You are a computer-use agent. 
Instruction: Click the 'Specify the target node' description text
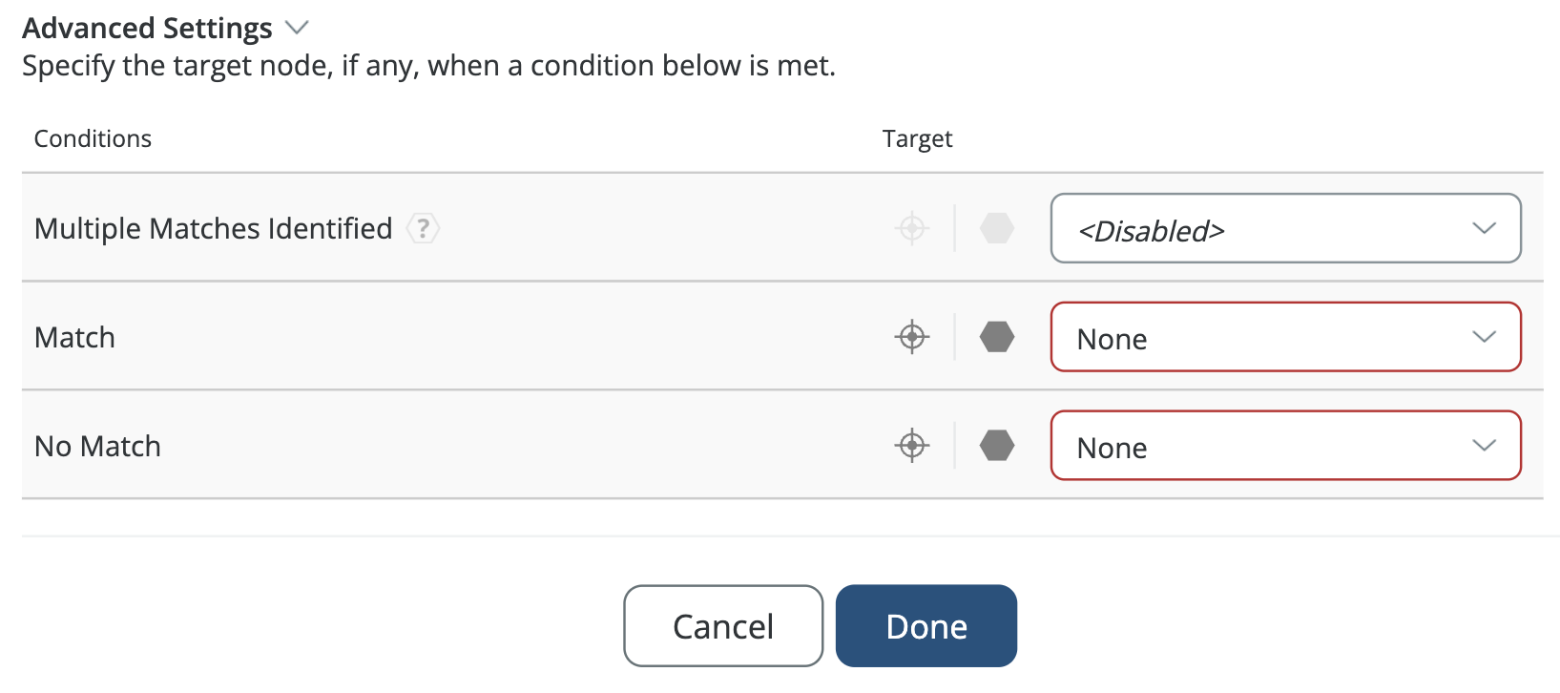point(428,66)
